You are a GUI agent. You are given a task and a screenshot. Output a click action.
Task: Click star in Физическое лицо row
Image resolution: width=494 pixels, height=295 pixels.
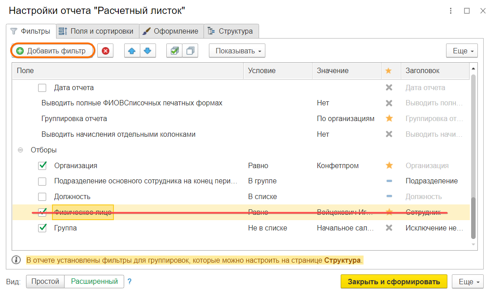[x=389, y=212]
